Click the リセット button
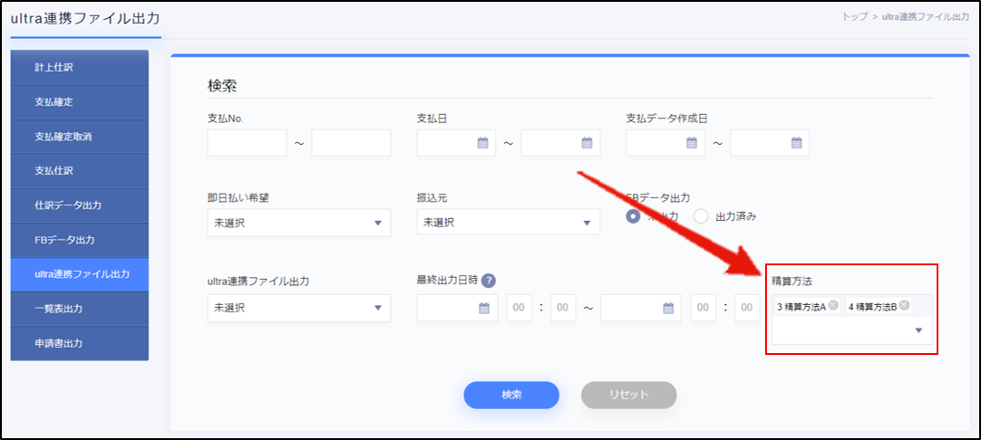 (628, 395)
